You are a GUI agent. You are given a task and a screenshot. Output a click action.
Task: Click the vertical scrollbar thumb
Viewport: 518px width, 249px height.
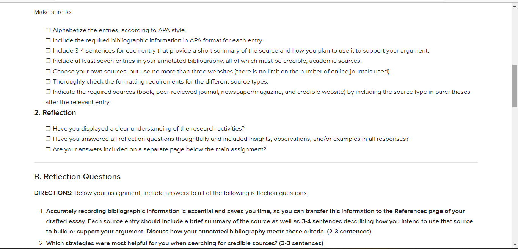[515, 86]
